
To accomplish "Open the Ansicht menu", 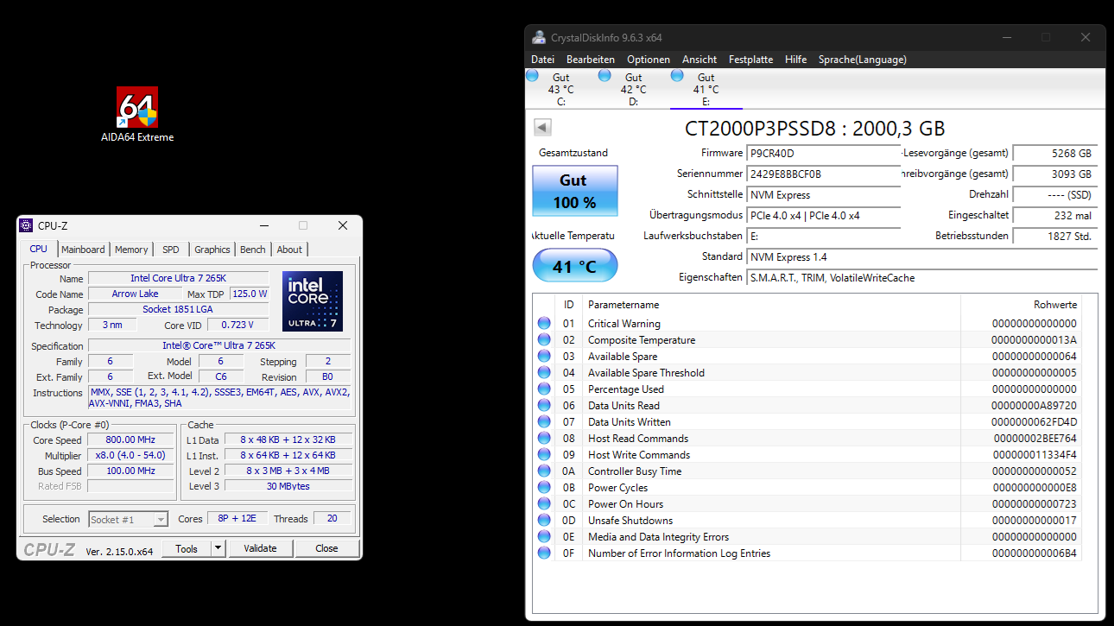I will pyautogui.click(x=699, y=60).
